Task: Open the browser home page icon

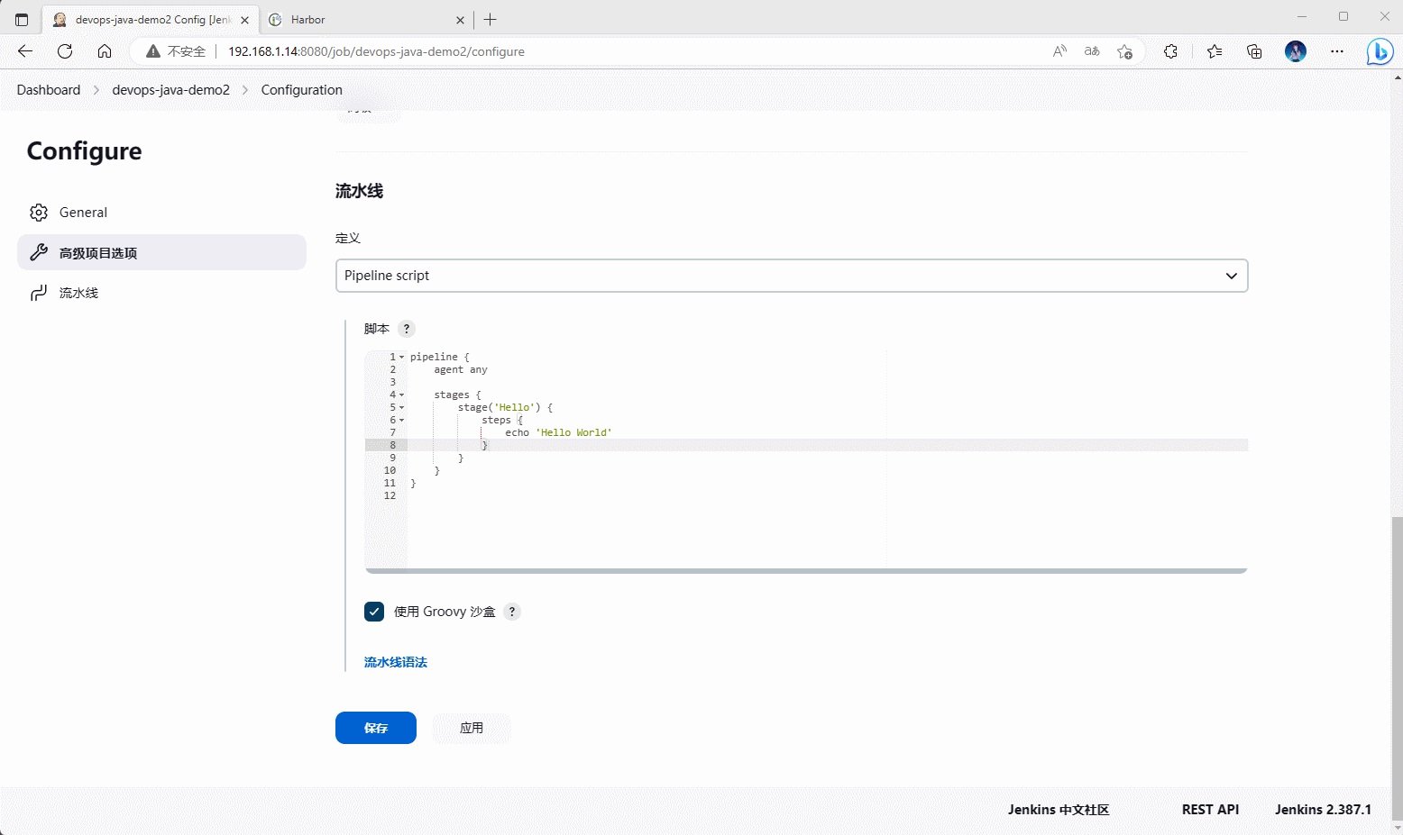Action: pos(105,51)
